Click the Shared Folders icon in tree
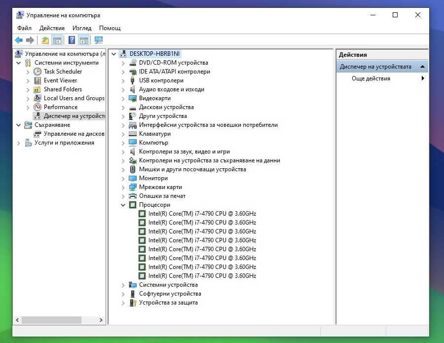Viewport: 444px width, 343px height. pos(37,89)
